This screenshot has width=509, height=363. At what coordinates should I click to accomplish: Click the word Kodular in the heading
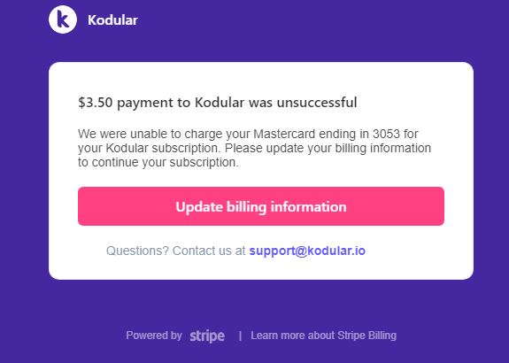pyautogui.click(x=220, y=103)
